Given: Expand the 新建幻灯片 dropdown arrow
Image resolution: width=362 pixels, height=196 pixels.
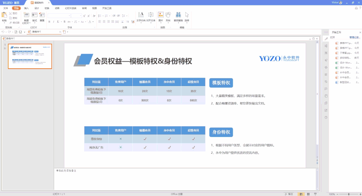Looking at the screenshot, I should tap(30, 23).
